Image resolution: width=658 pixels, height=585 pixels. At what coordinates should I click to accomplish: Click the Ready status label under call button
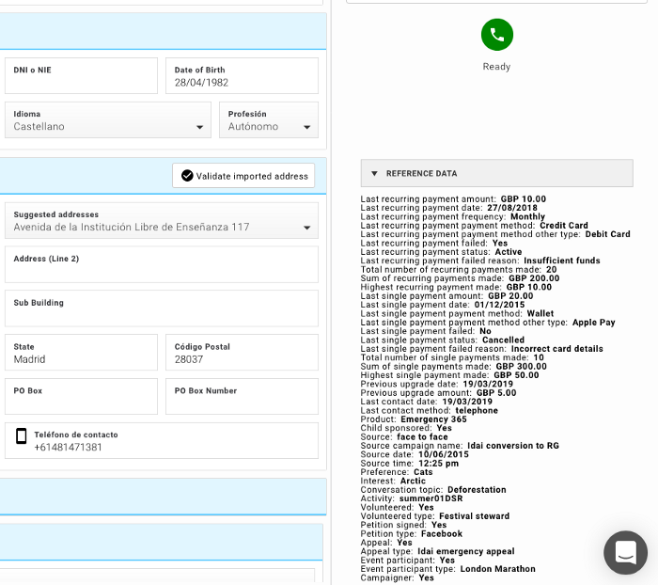pos(496,67)
